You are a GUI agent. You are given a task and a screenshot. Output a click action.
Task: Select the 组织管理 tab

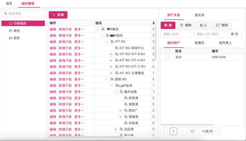tap(28, 3)
